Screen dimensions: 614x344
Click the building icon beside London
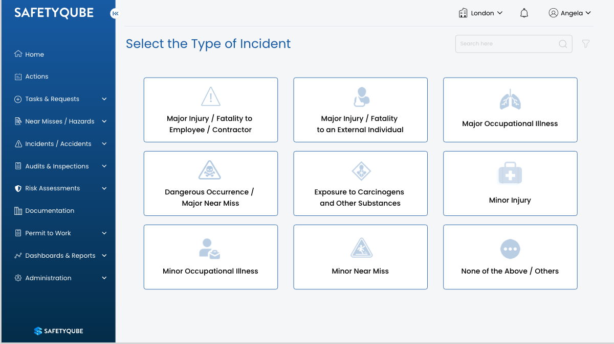click(463, 13)
